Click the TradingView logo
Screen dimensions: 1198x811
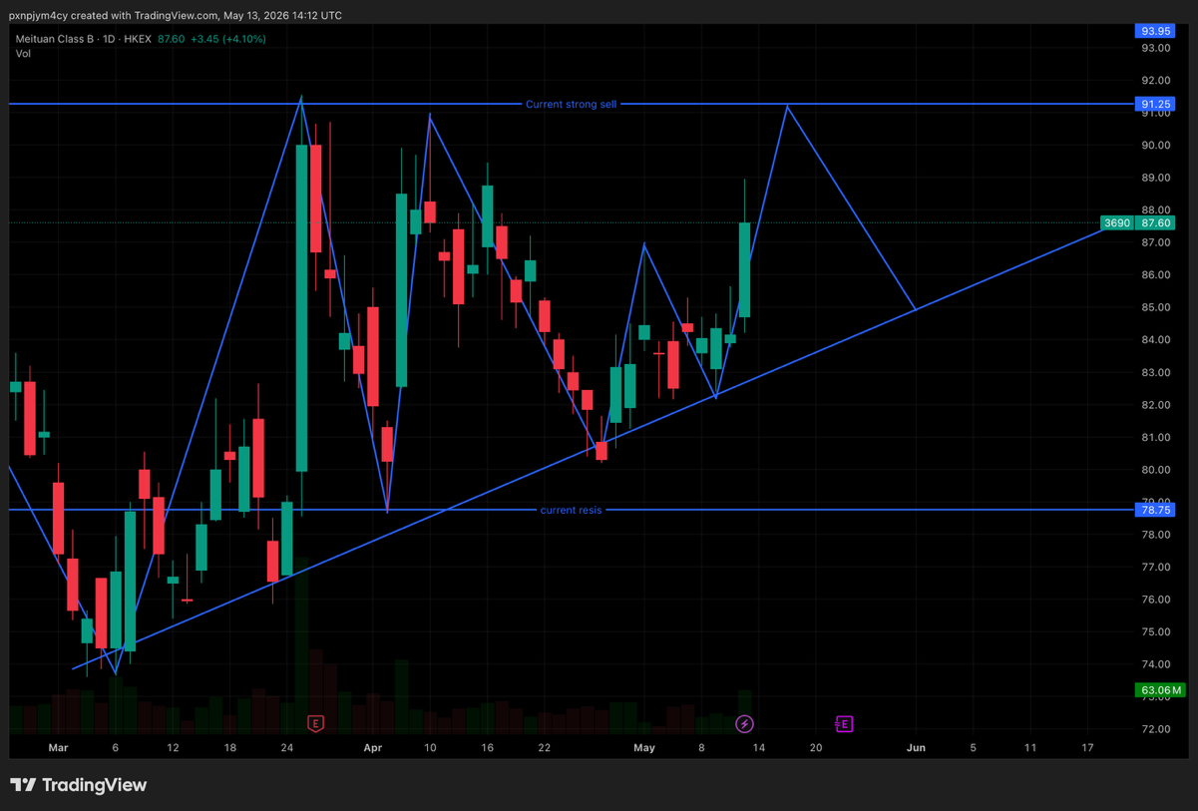click(79, 785)
